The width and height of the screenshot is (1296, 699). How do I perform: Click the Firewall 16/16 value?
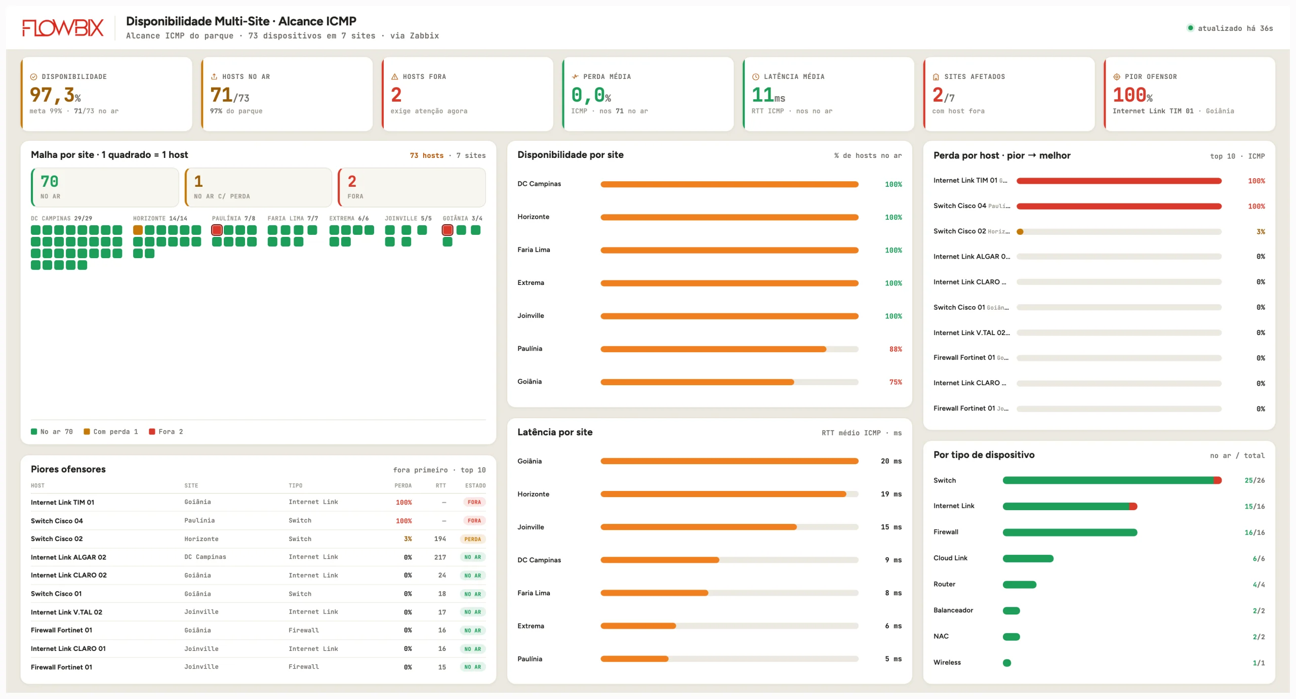tap(1254, 532)
